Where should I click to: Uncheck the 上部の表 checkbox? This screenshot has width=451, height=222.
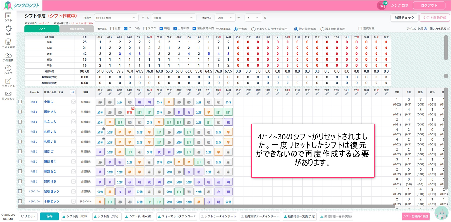(175, 28)
